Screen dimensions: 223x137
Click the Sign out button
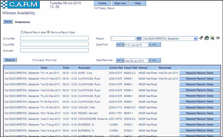(x=119, y=3)
